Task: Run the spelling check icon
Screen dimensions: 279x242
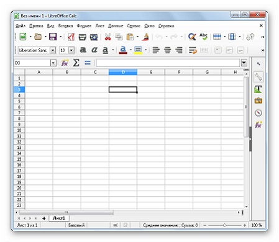Action: (x=203, y=37)
